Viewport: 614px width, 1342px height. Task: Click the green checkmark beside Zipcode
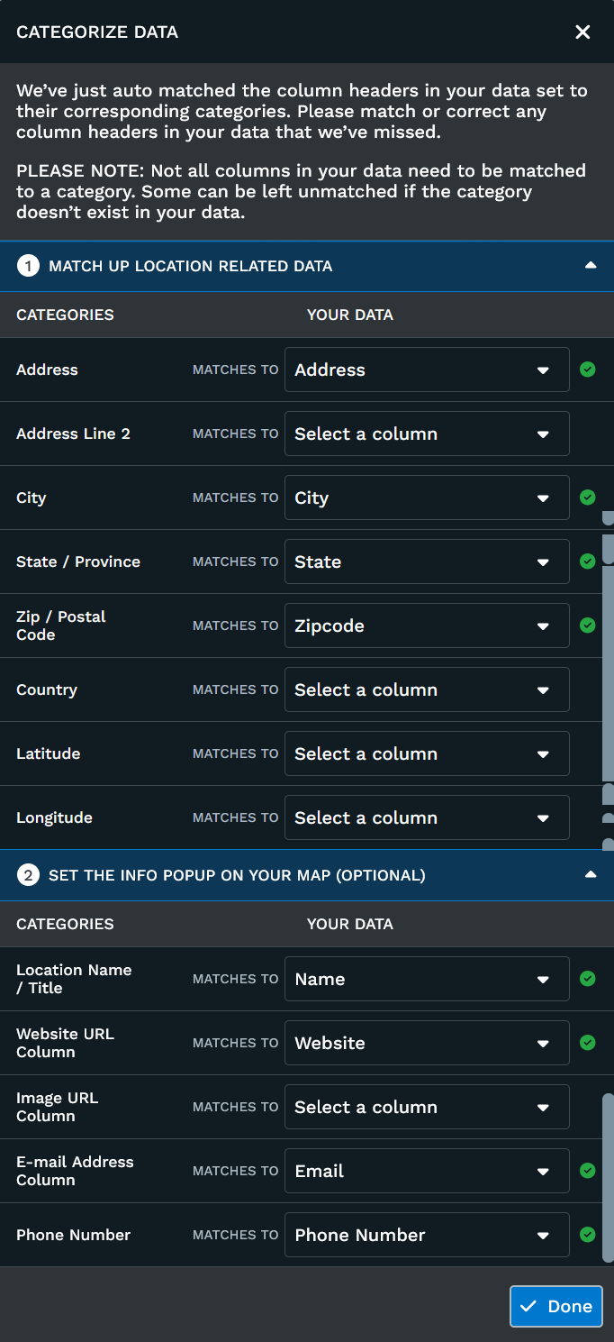click(588, 625)
